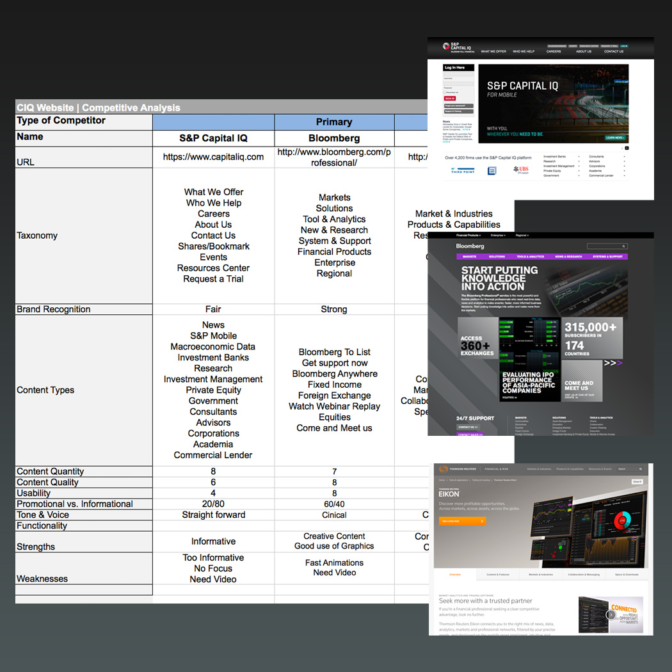Click the S&P Capital IQ name cell
The width and height of the screenshot is (672, 672).
(213, 138)
